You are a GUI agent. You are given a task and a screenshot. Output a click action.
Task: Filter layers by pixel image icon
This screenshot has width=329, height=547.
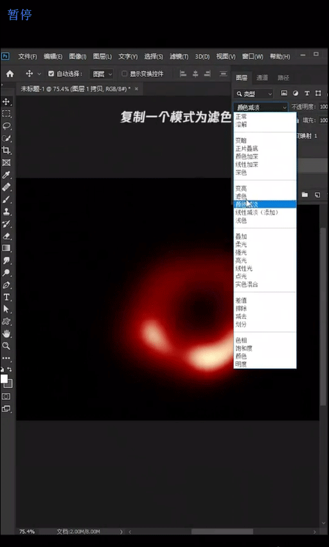pos(284,93)
